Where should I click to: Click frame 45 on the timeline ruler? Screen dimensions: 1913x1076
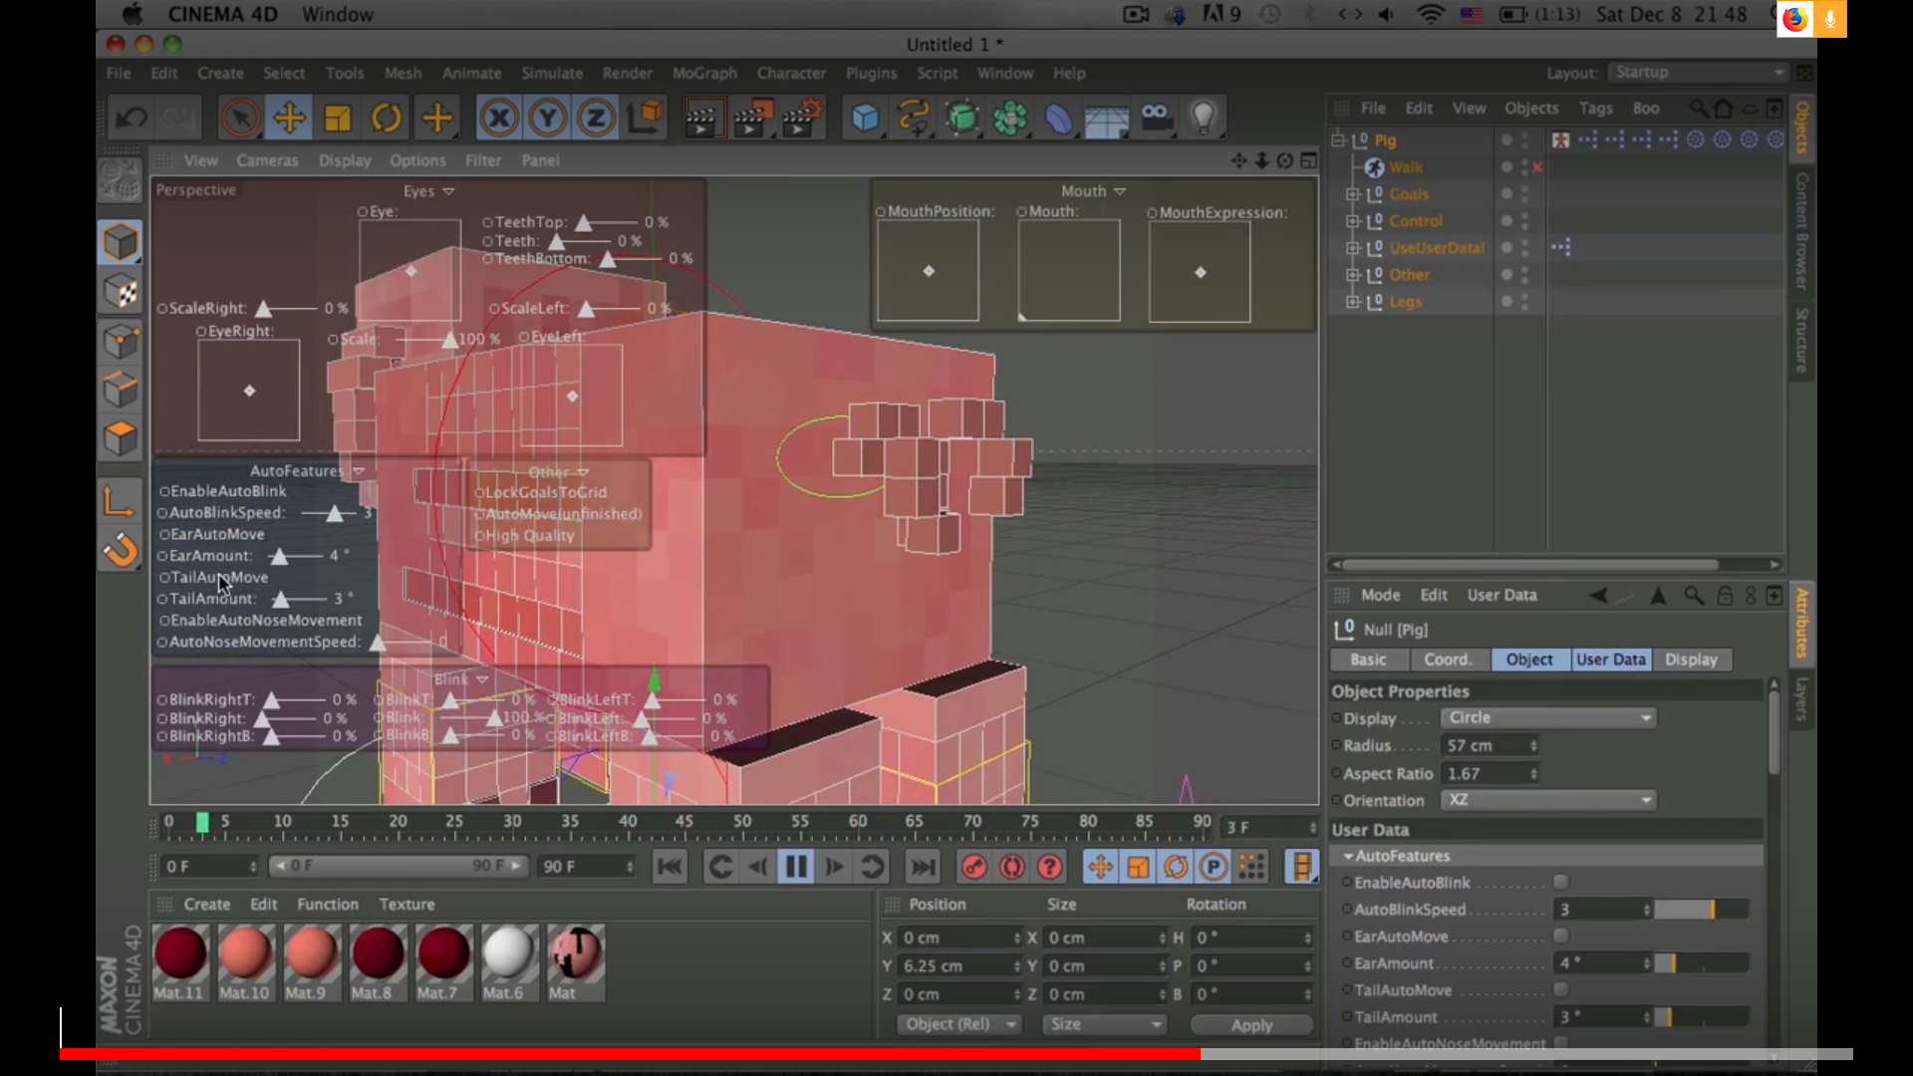(684, 822)
